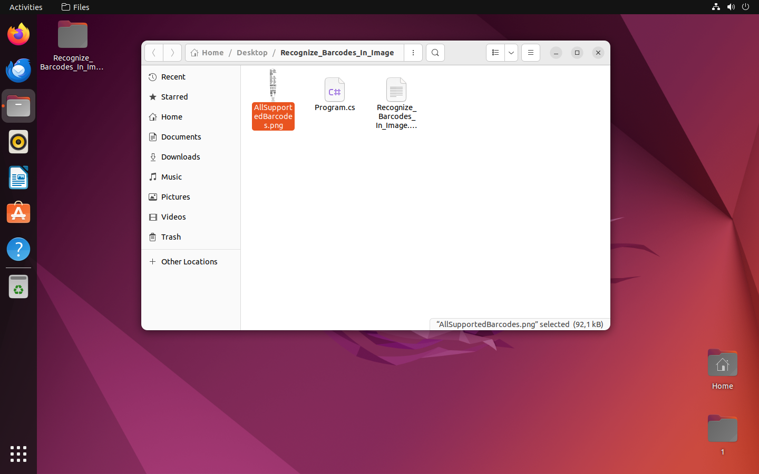Launch Firefox from the dock
The height and width of the screenshot is (474, 759).
(x=18, y=35)
